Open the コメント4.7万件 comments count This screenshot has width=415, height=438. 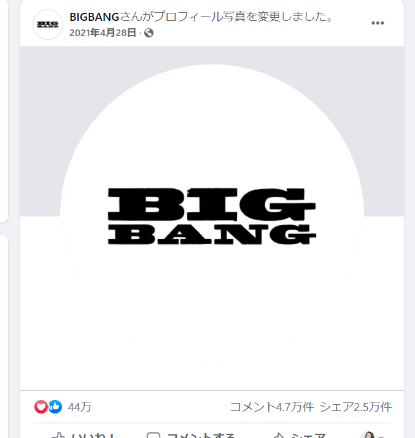pyautogui.click(x=272, y=407)
